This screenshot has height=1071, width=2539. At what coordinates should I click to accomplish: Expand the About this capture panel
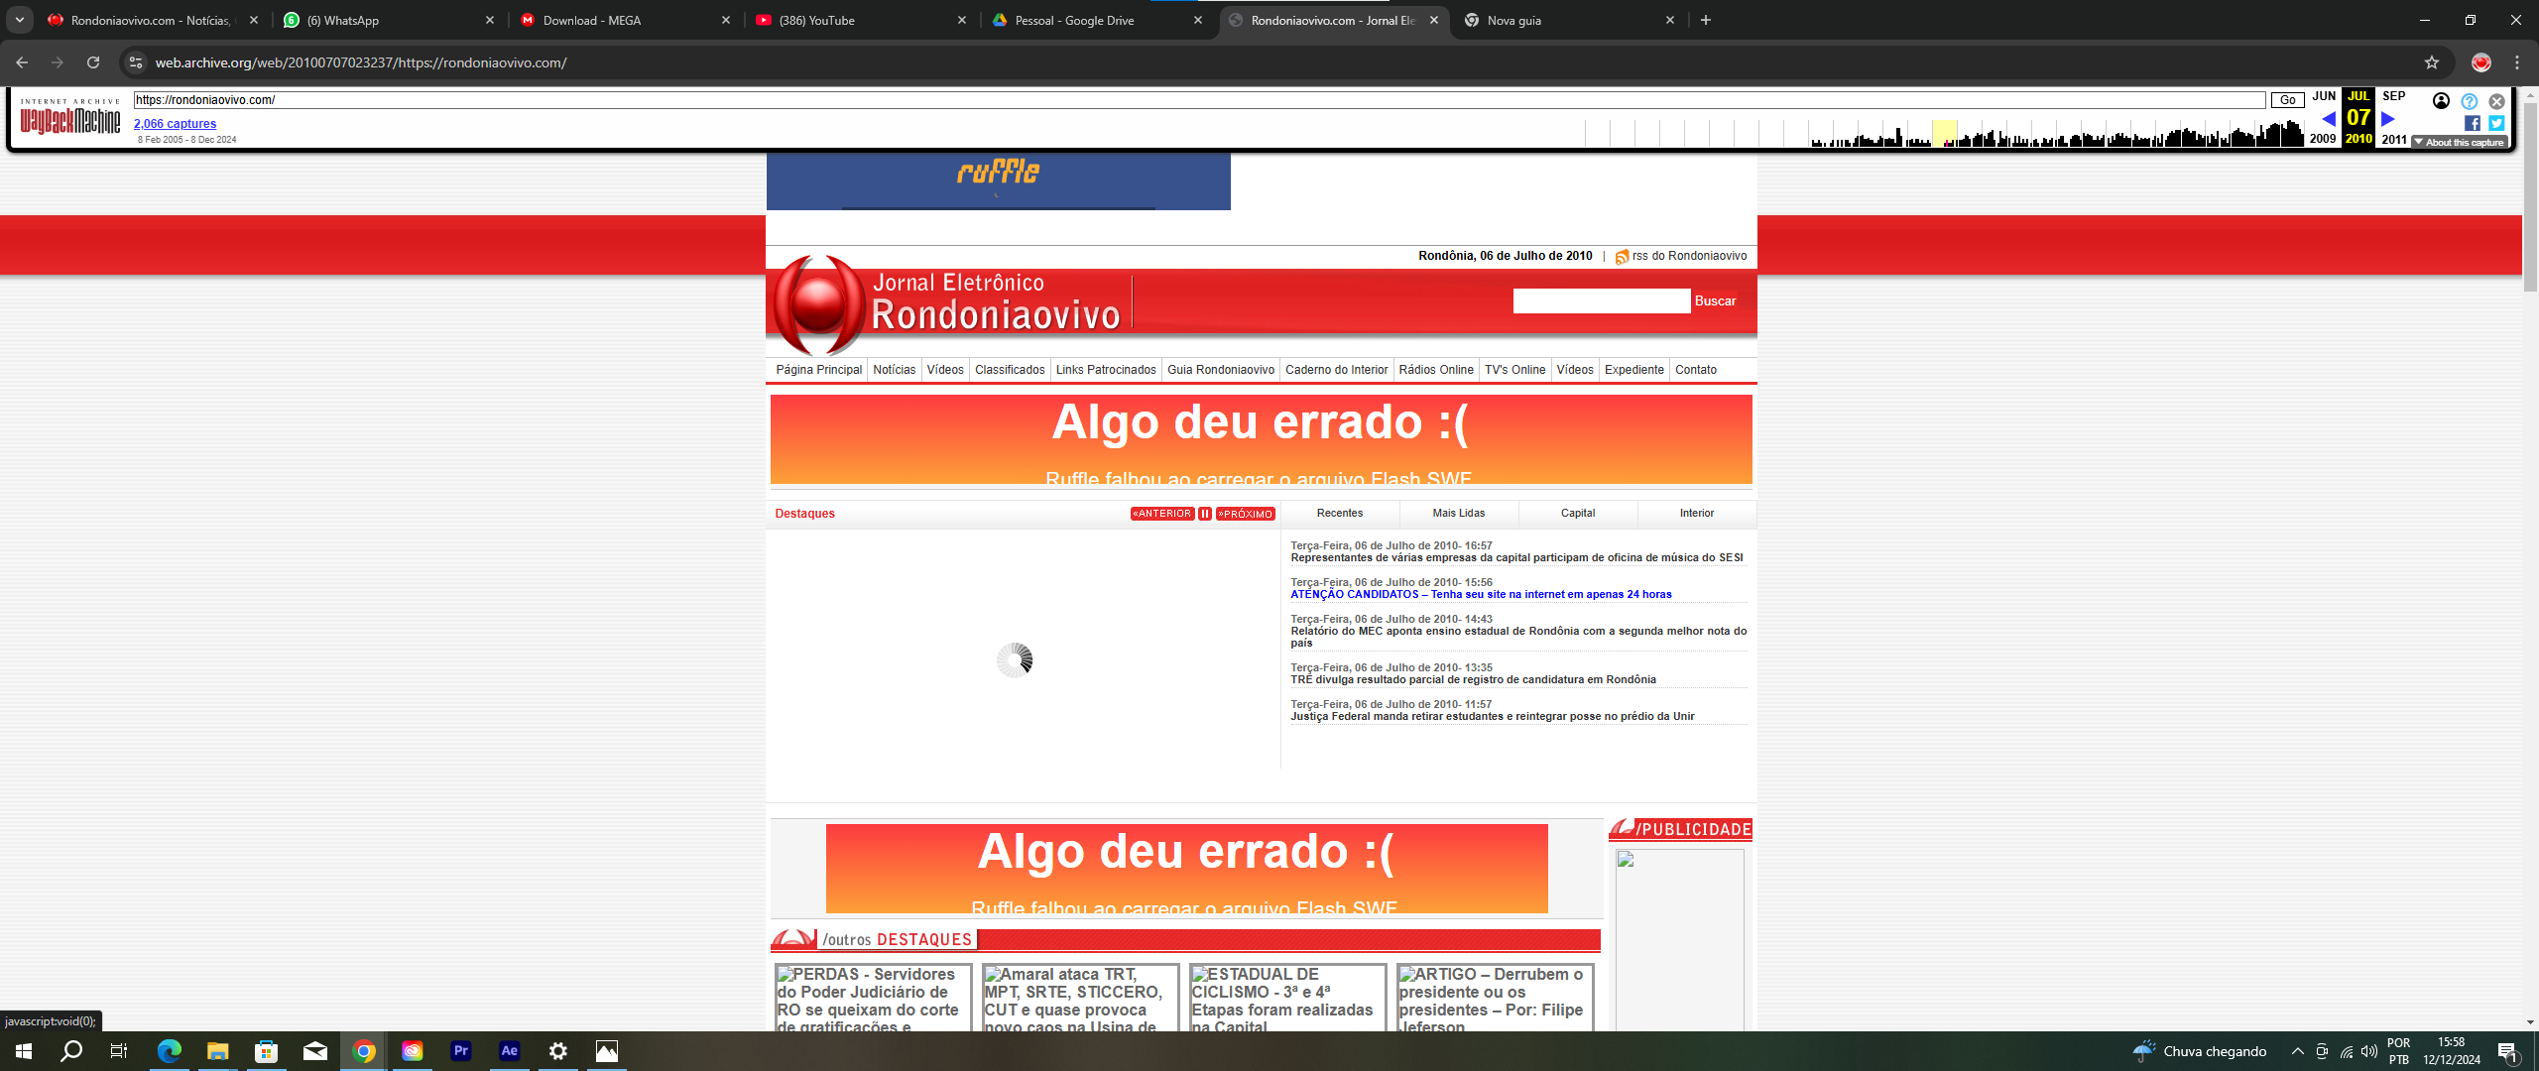point(2459,143)
